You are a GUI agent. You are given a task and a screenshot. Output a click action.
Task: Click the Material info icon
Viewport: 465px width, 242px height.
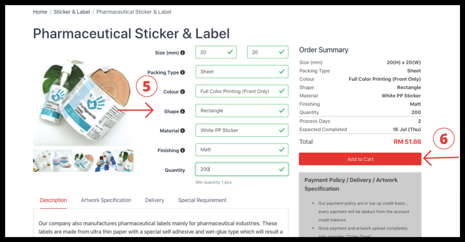tap(183, 131)
